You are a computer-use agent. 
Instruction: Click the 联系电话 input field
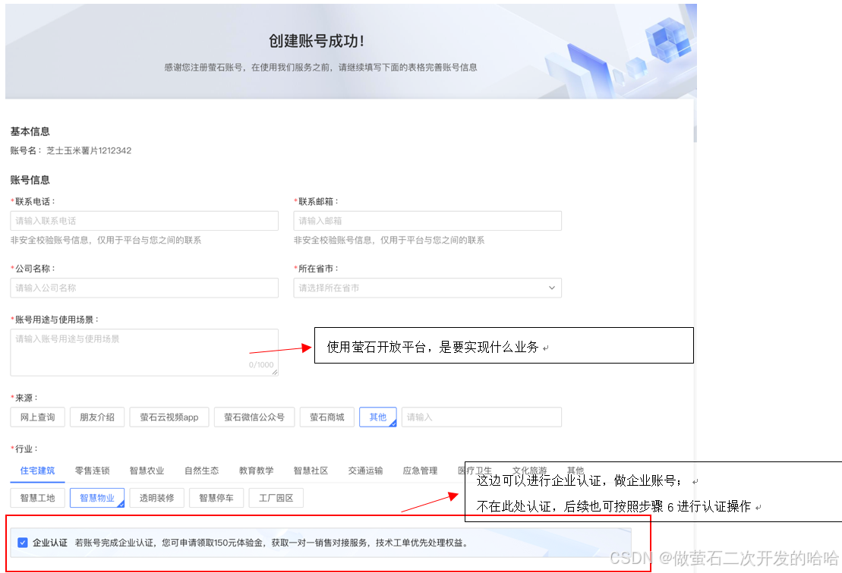pos(144,221)
